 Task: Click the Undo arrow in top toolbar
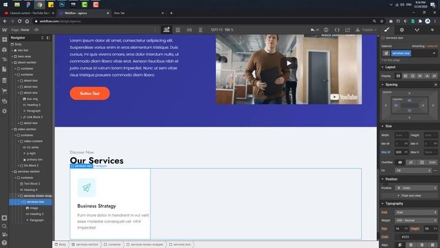tap(312, 30)
